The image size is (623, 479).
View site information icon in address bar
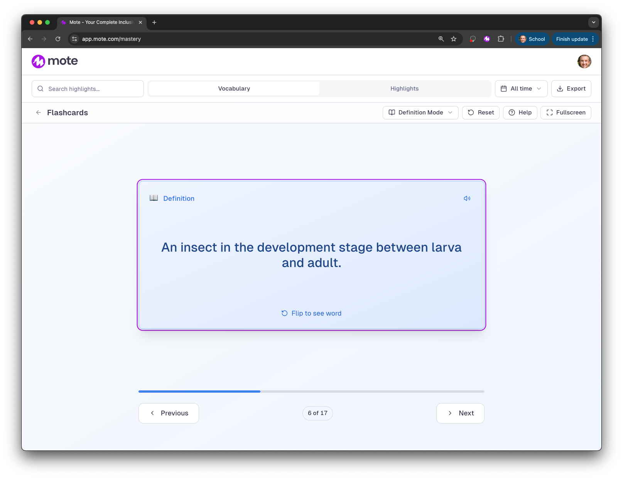click(x=75, y=39)
